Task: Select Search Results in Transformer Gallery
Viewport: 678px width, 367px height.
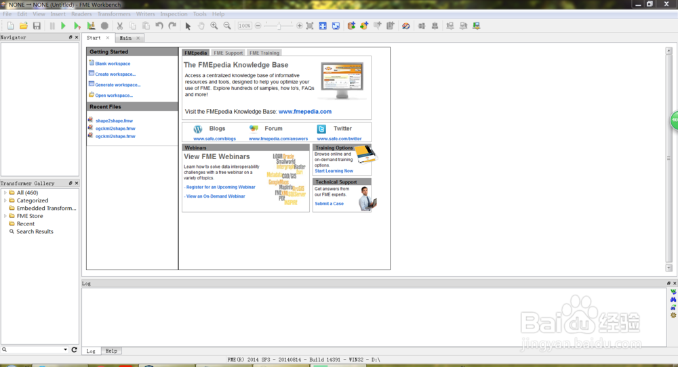Action: (35, 232)
